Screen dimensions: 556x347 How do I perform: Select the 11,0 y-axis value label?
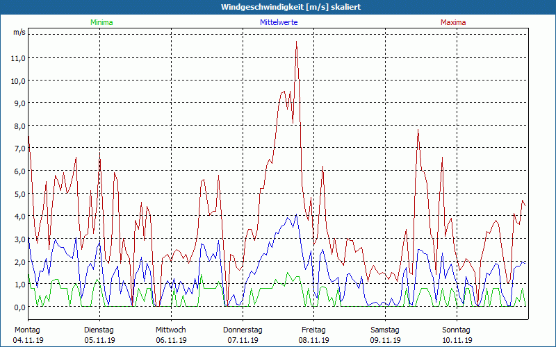19,58
